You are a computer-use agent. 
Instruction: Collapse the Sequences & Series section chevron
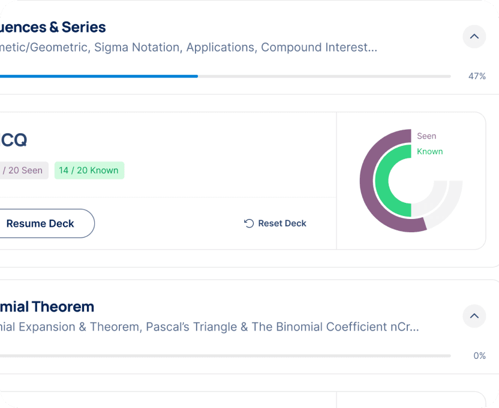pyautogui.click(x=474, y=37)
